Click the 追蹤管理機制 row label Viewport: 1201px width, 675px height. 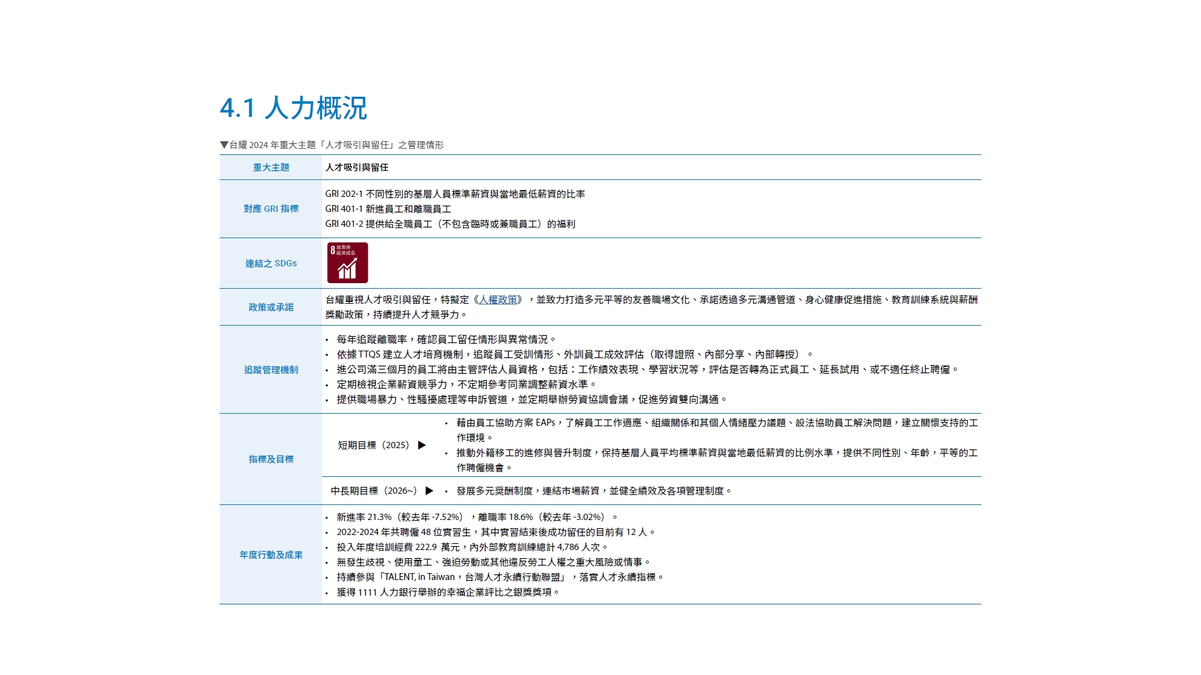(x=271, y=370)
